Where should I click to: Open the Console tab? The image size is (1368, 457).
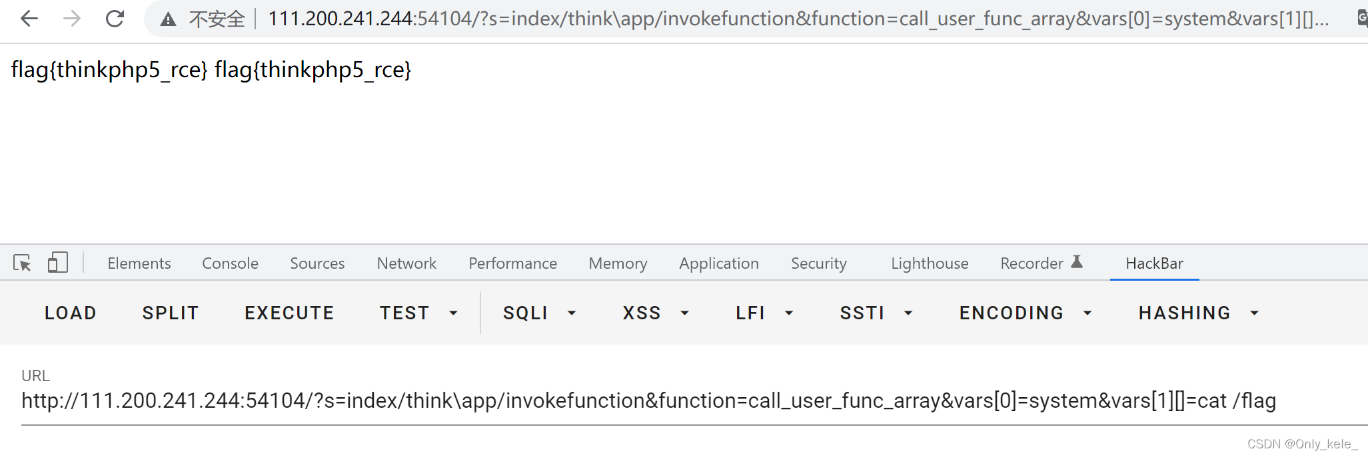click(x=230, y=263)
